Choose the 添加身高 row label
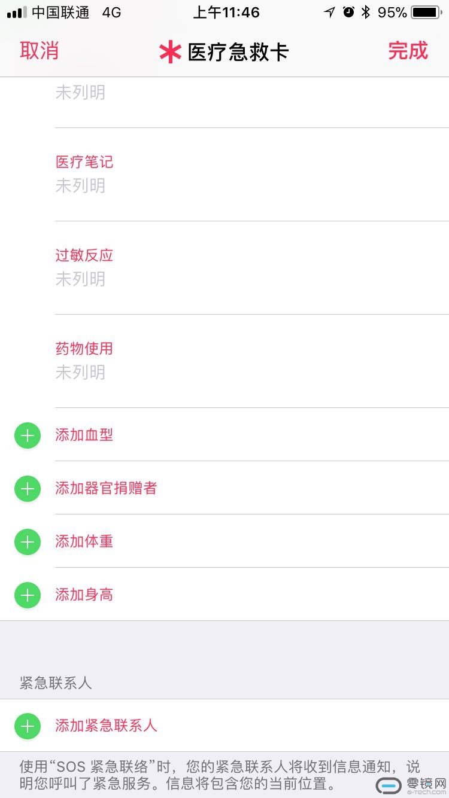This screenshot has width=449, height=798. pos(84,595)
